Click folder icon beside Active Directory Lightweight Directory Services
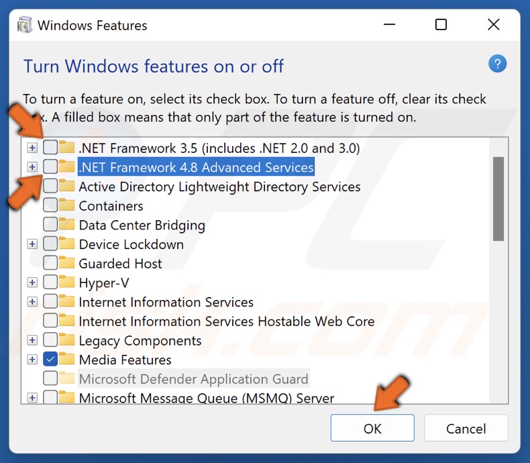Viewport: 530px width, 463px height. click(66, 186)
